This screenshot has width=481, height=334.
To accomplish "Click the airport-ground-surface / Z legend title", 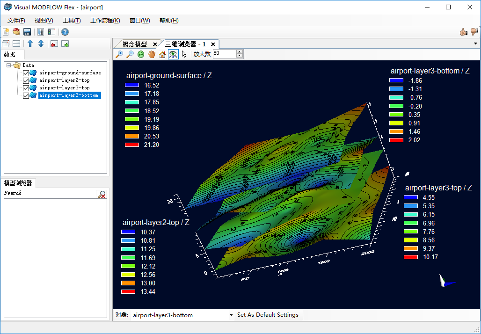I will pos(169,75).
